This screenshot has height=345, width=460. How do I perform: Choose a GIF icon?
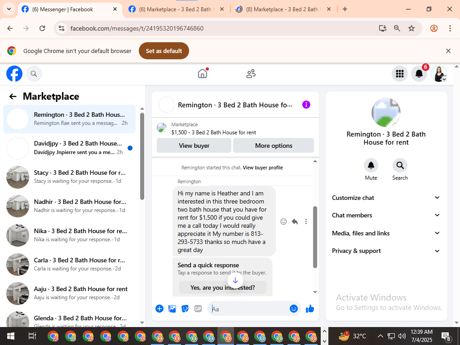tap(198, 309)
